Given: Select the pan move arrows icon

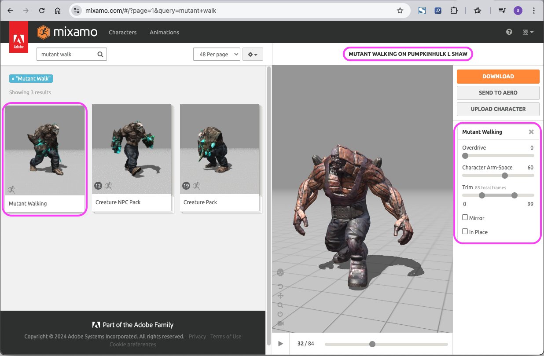Looking at the screenshot, I should click(280, 296).
